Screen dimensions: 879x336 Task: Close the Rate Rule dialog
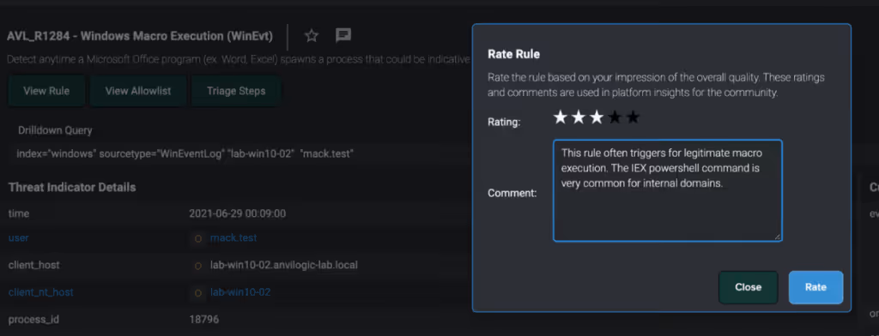749,287
